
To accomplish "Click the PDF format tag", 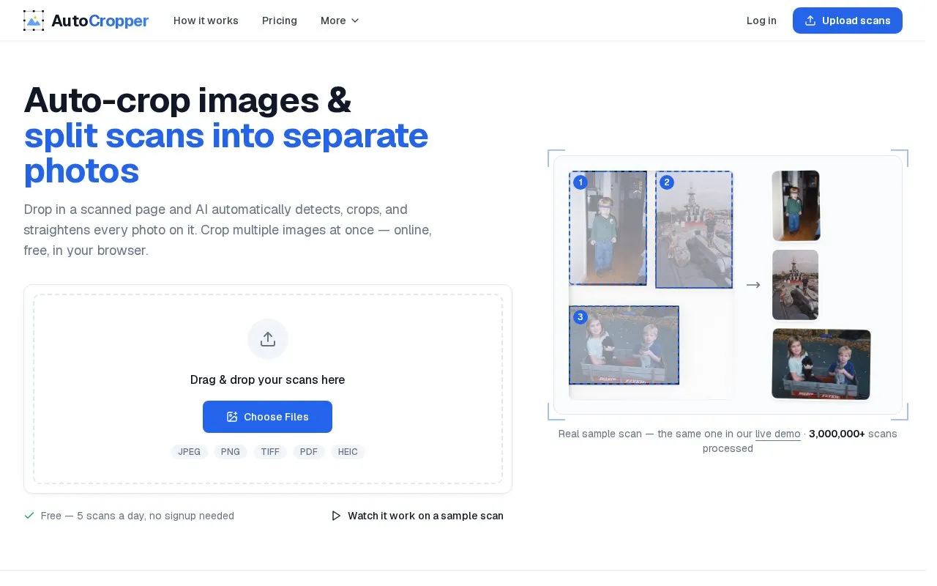I will [x=309, y=452].
